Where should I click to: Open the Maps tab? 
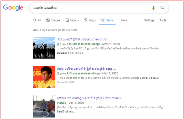(x=90, y=20)
